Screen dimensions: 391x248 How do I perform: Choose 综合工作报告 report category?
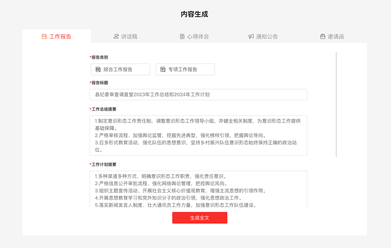point(121,69)
